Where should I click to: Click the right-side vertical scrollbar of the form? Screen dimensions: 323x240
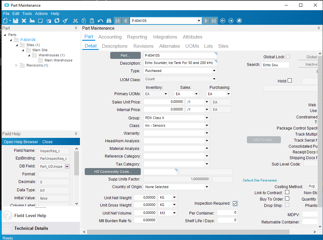tap(320, 132)
